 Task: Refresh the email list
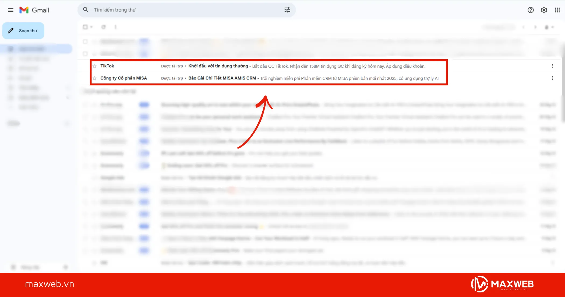(104, 27)
